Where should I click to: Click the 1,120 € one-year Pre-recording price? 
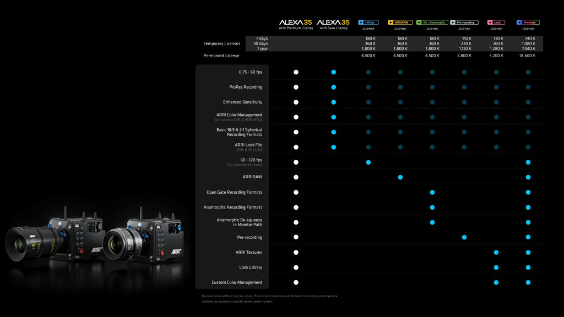pyautogui.click(x=464, y=48)
